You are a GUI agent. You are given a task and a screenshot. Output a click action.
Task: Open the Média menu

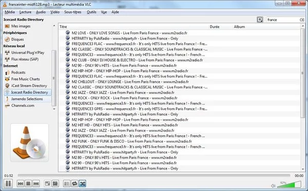pos(10,12)
